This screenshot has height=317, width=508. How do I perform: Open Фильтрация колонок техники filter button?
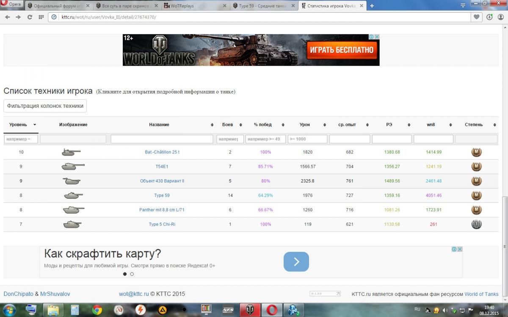tap(45, 106)
